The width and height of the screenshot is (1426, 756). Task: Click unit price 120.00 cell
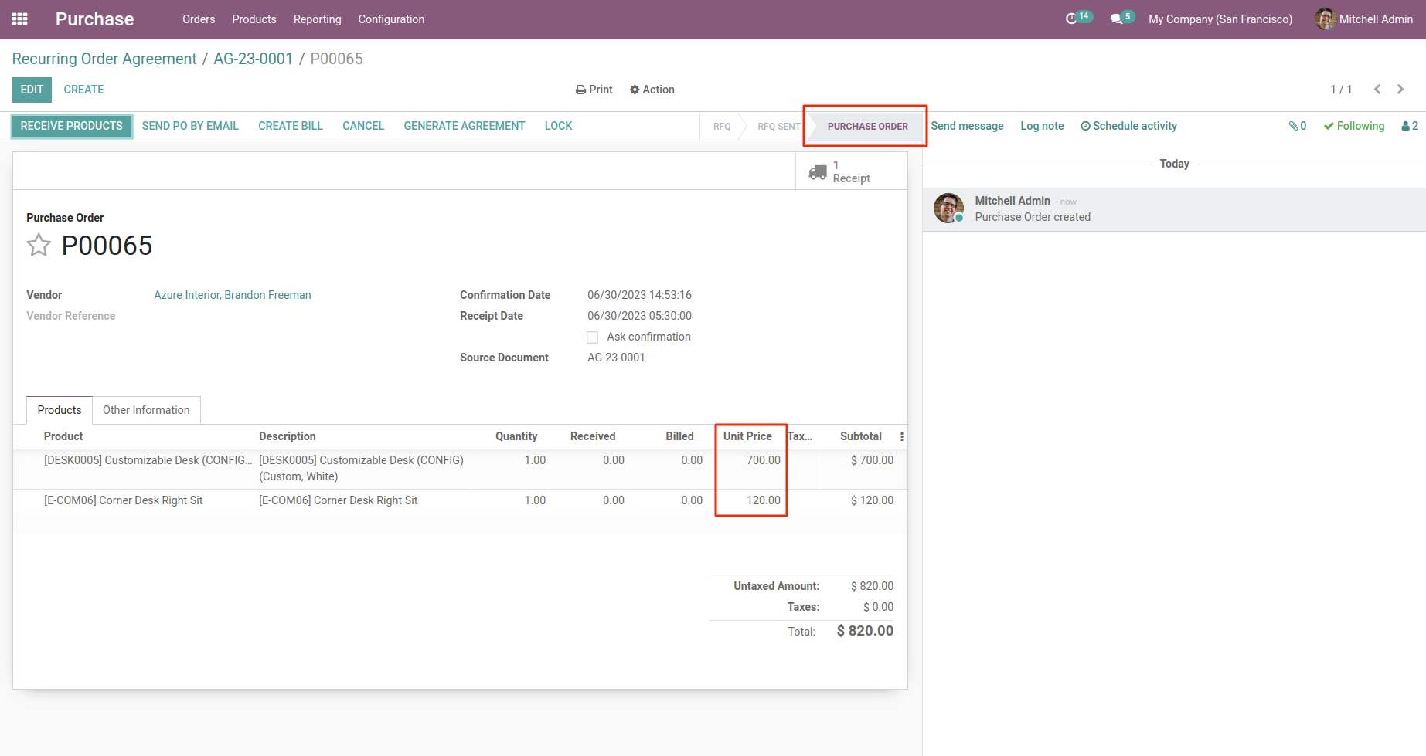[x=764, y=500]
